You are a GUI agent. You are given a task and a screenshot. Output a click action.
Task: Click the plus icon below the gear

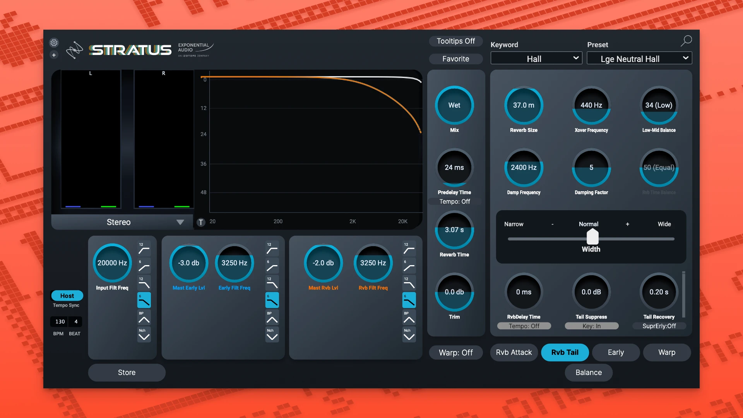pyautogui.click(x=54, y=55)
